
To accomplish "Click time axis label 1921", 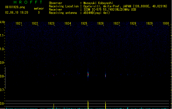I will click(19, 23).
